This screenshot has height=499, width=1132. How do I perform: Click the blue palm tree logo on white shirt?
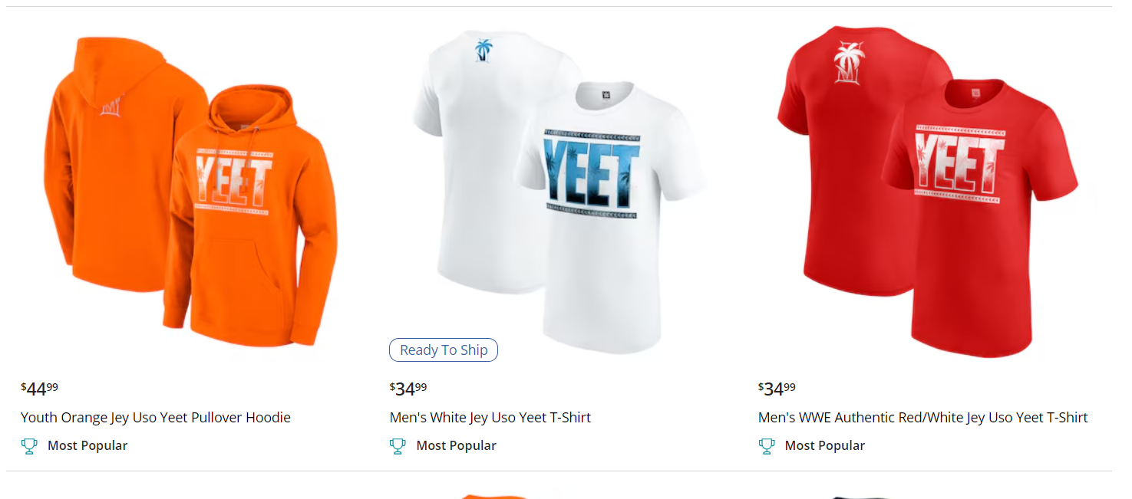483,51
